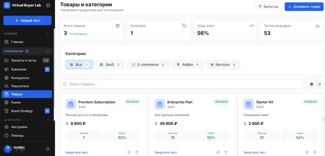Open Рынок in the sidebar
This screenshot has width=325, height=156.
pyautogui.click(x=27, y=102)
